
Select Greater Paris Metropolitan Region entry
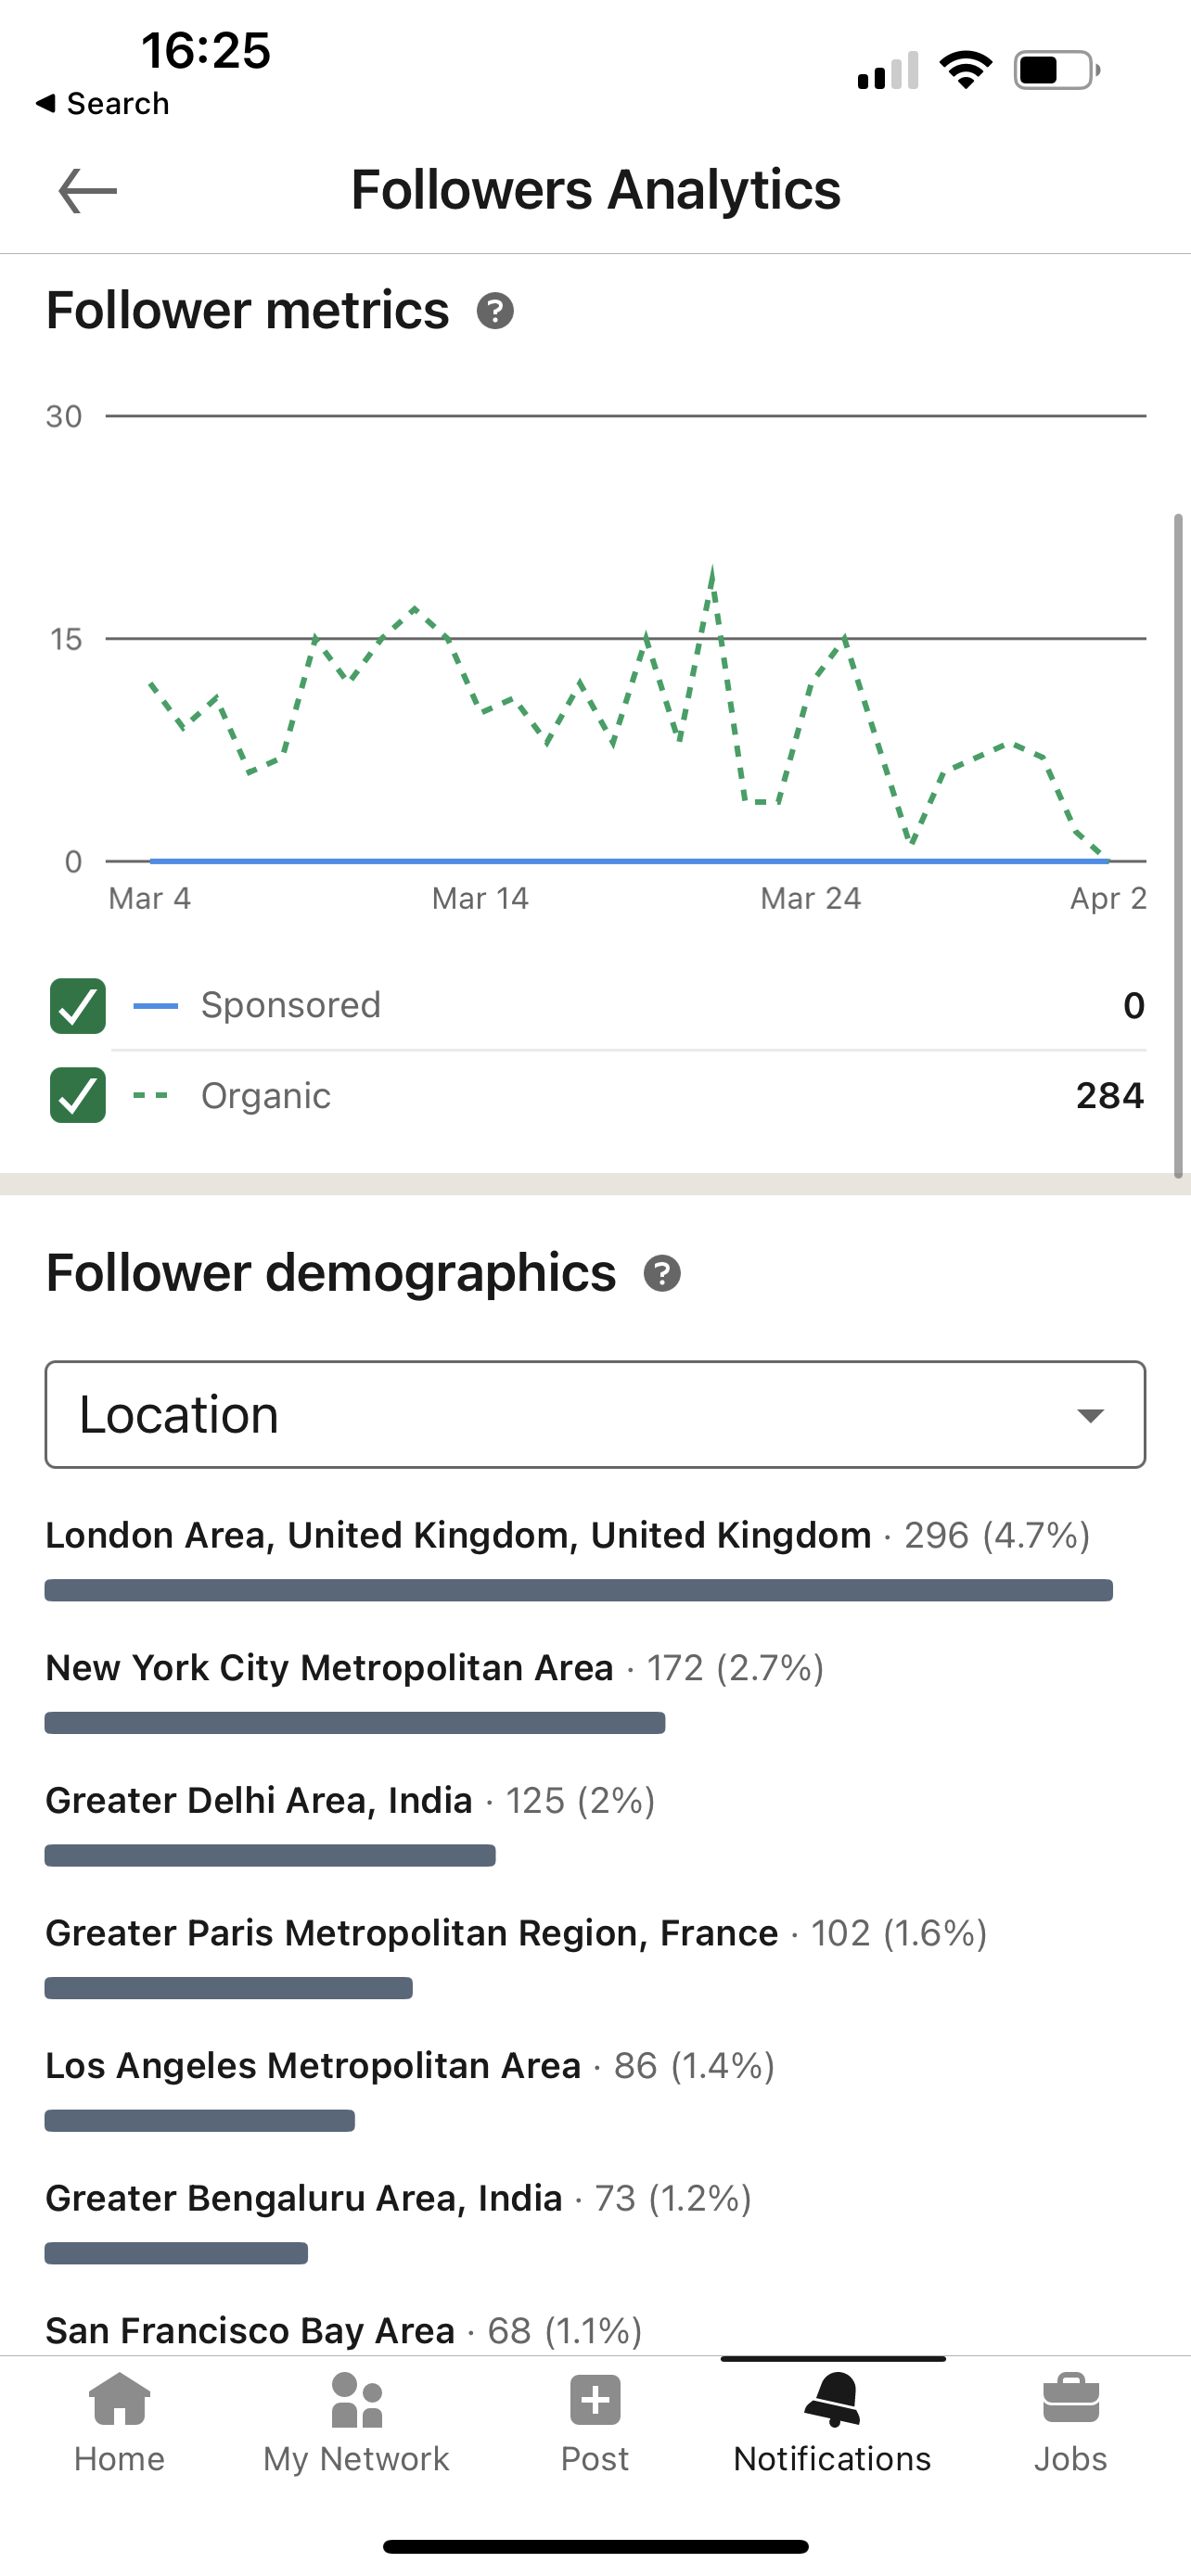click(x=412, y=1934)
